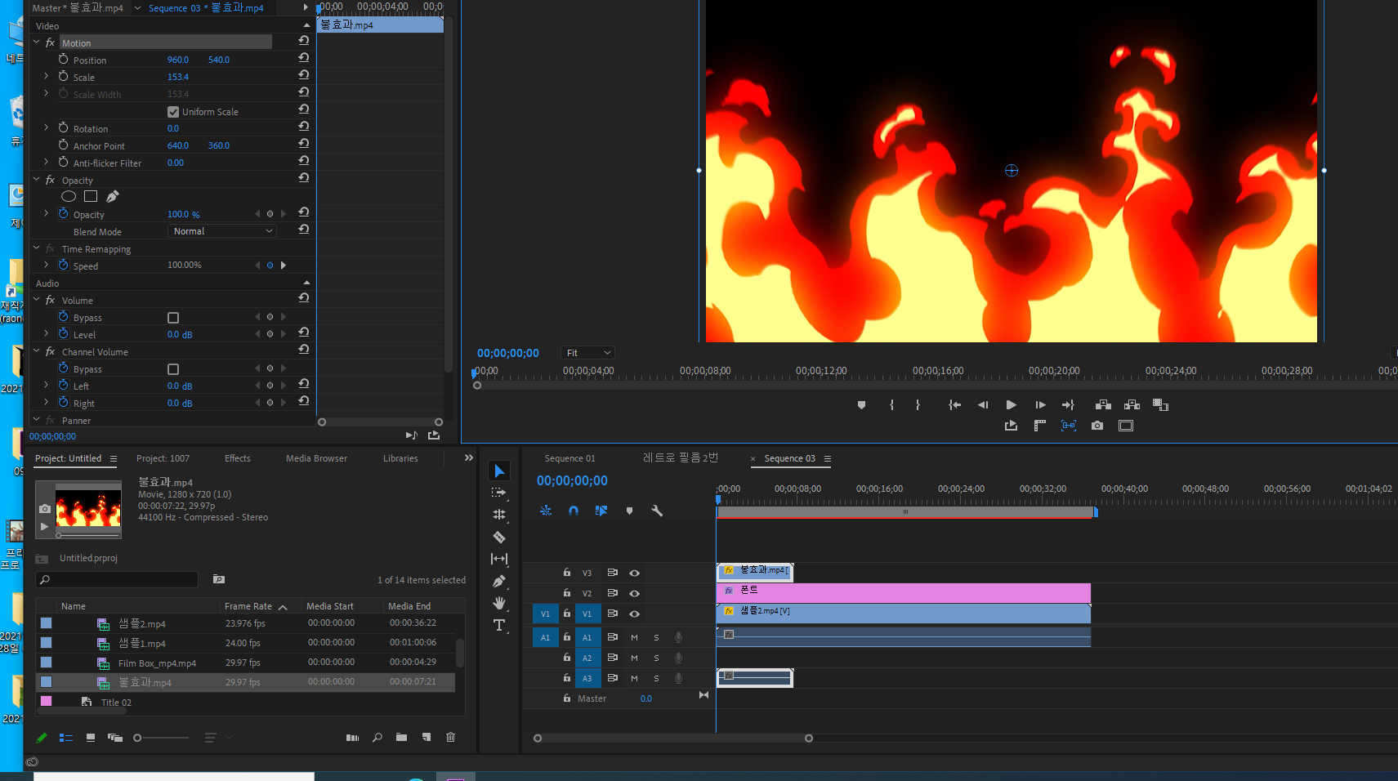Switch to the Sequence 01 timeline tab
This screenshot has width=1398, height=781.
[569, 458]
